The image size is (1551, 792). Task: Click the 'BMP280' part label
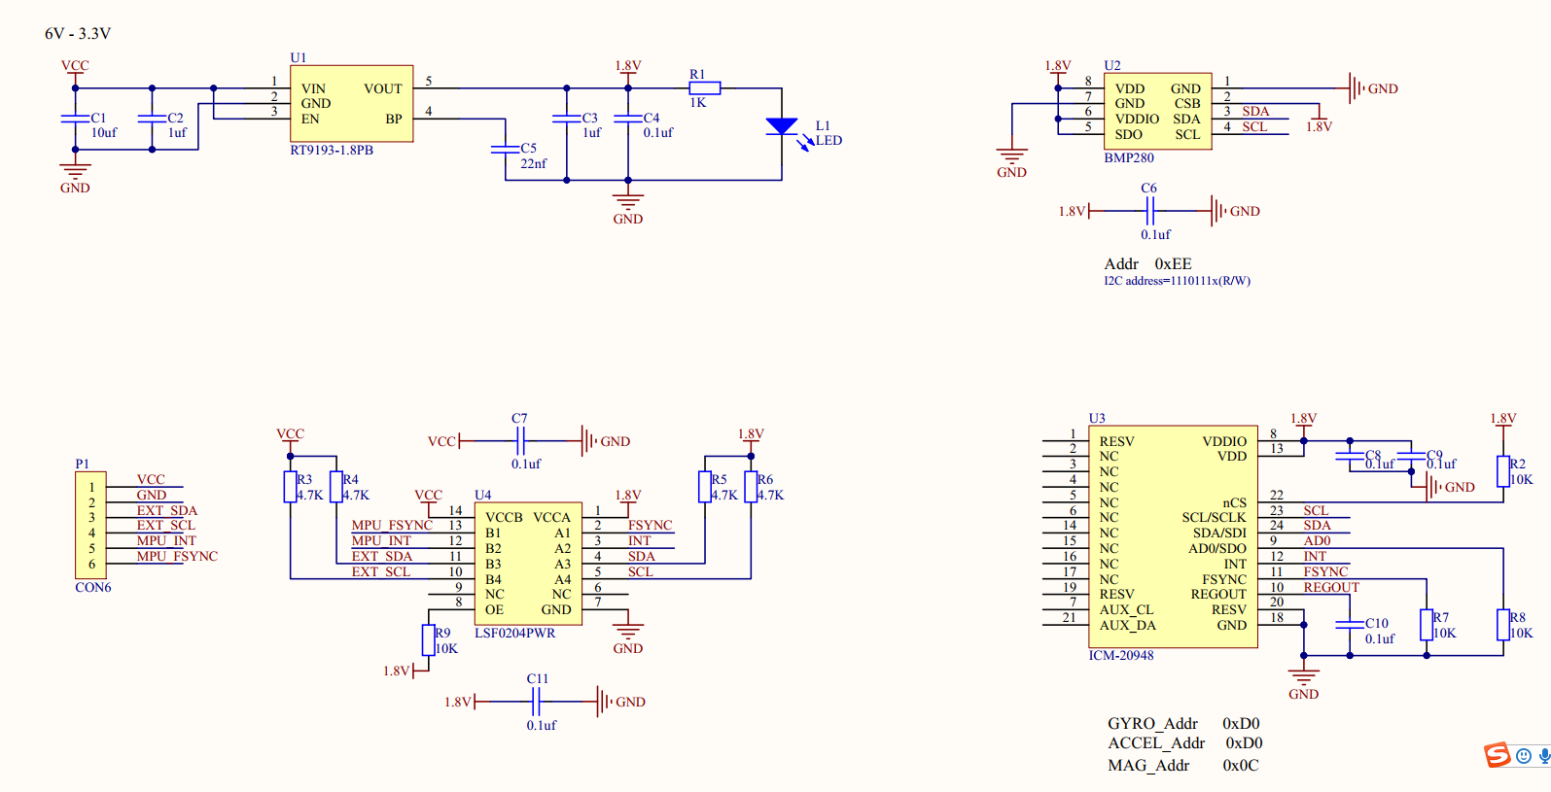click(1129, 157)
